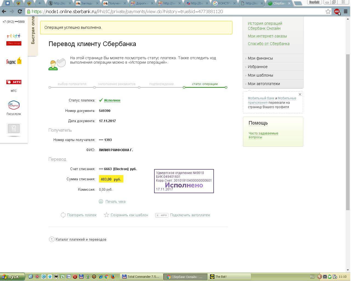Bookmark this page with the star icon
The width and height of the screenshot is (351, 281).
click(328, 12)
